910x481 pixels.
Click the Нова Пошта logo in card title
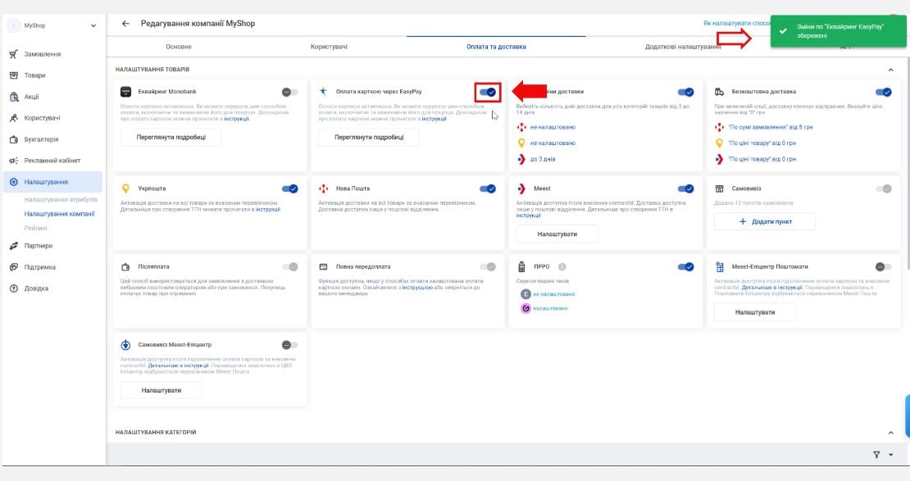click(x=323, y=188)
